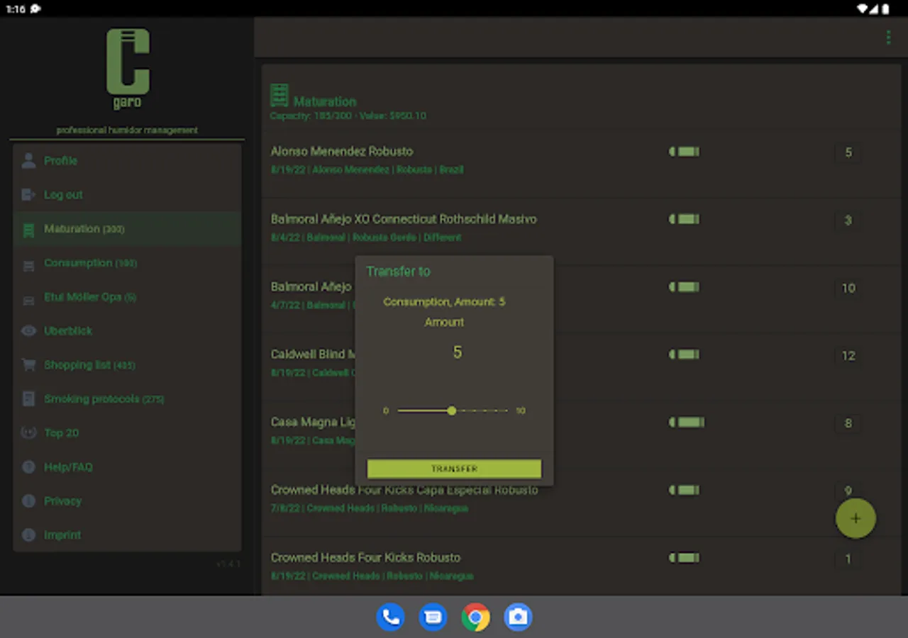The height and width of the screenshot is (638, 908).
Task: Click '8/19/22 | Alonso Menendez | Robusto | Brazil' details
Action: 367,170
